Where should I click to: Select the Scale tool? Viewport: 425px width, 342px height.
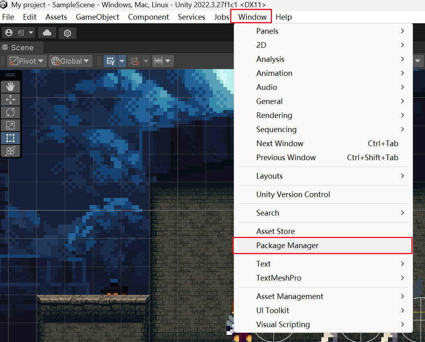click(10, 125)
